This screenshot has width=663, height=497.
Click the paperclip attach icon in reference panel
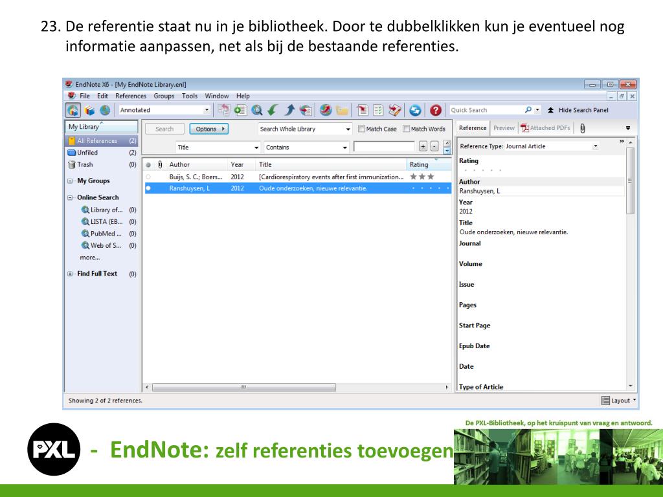(583, 129)
